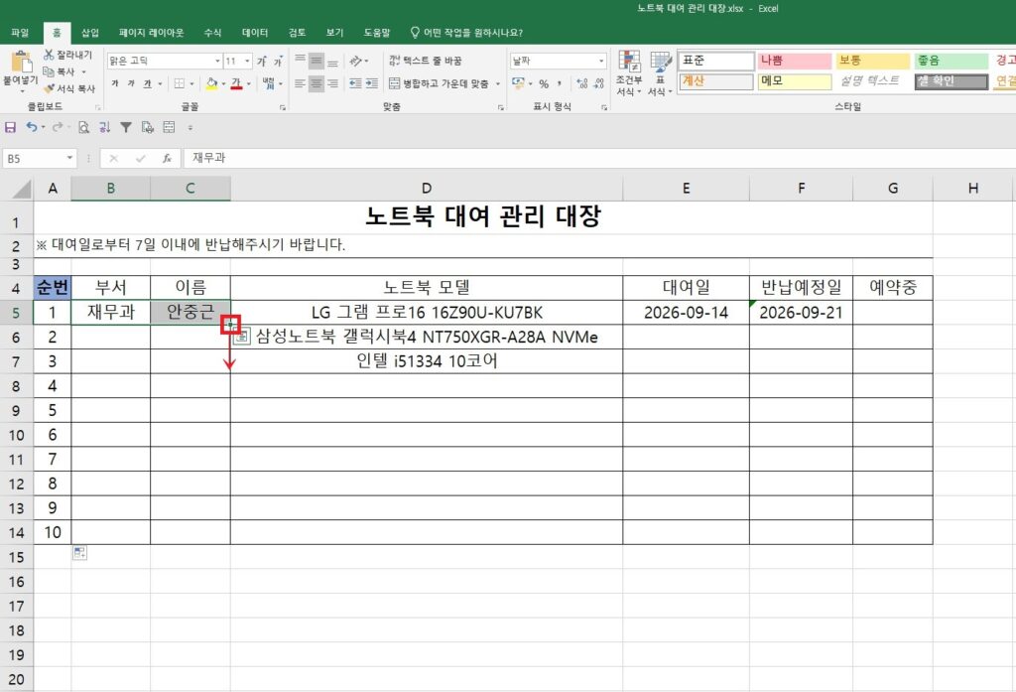Open number format dropdown showing 날짜
The height and width of the screenshot is (692, 1016).
(x=601, y=61)
